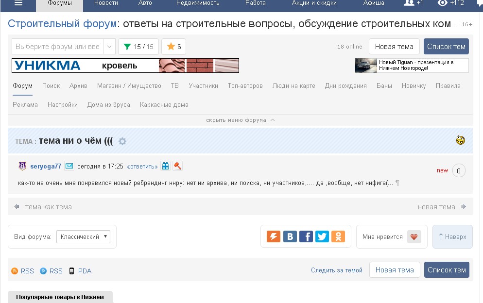Image resolution: width=483 pixels, height=303 pixels.
Task: Open the hamburger menu at top left
Action: pos(18,4)
